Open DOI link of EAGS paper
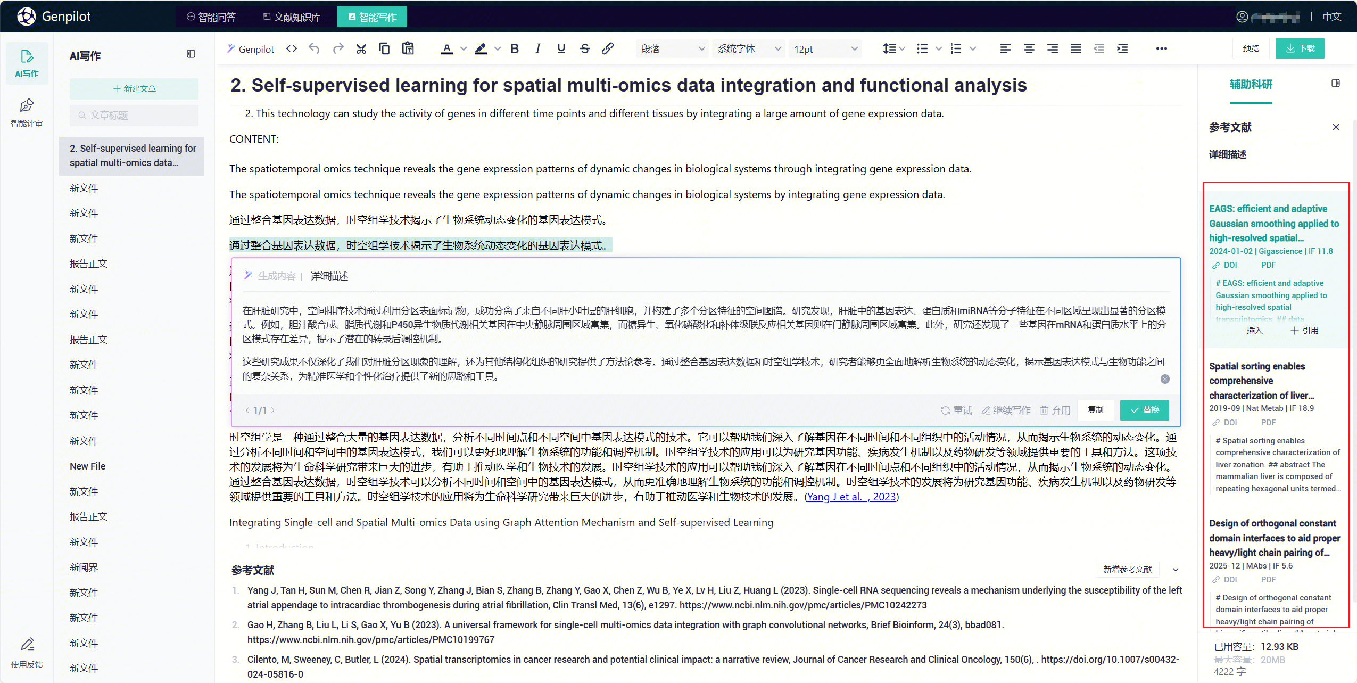Image resolution: width=1357 pixels, height=683 pixels. click(x=1225, y=265)
